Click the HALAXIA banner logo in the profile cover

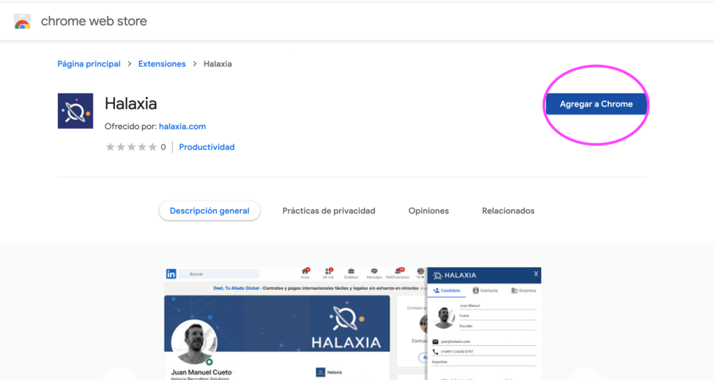coord(346,325)
